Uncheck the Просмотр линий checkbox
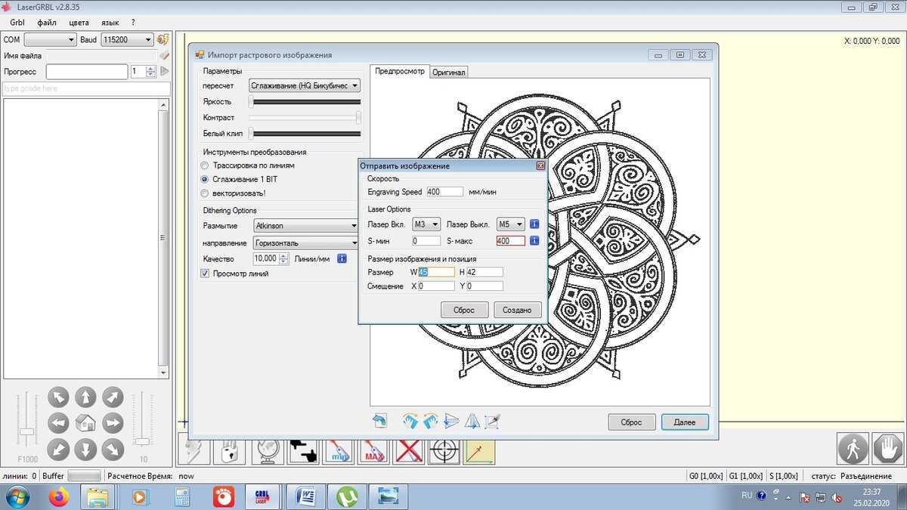 click(205, 274)
